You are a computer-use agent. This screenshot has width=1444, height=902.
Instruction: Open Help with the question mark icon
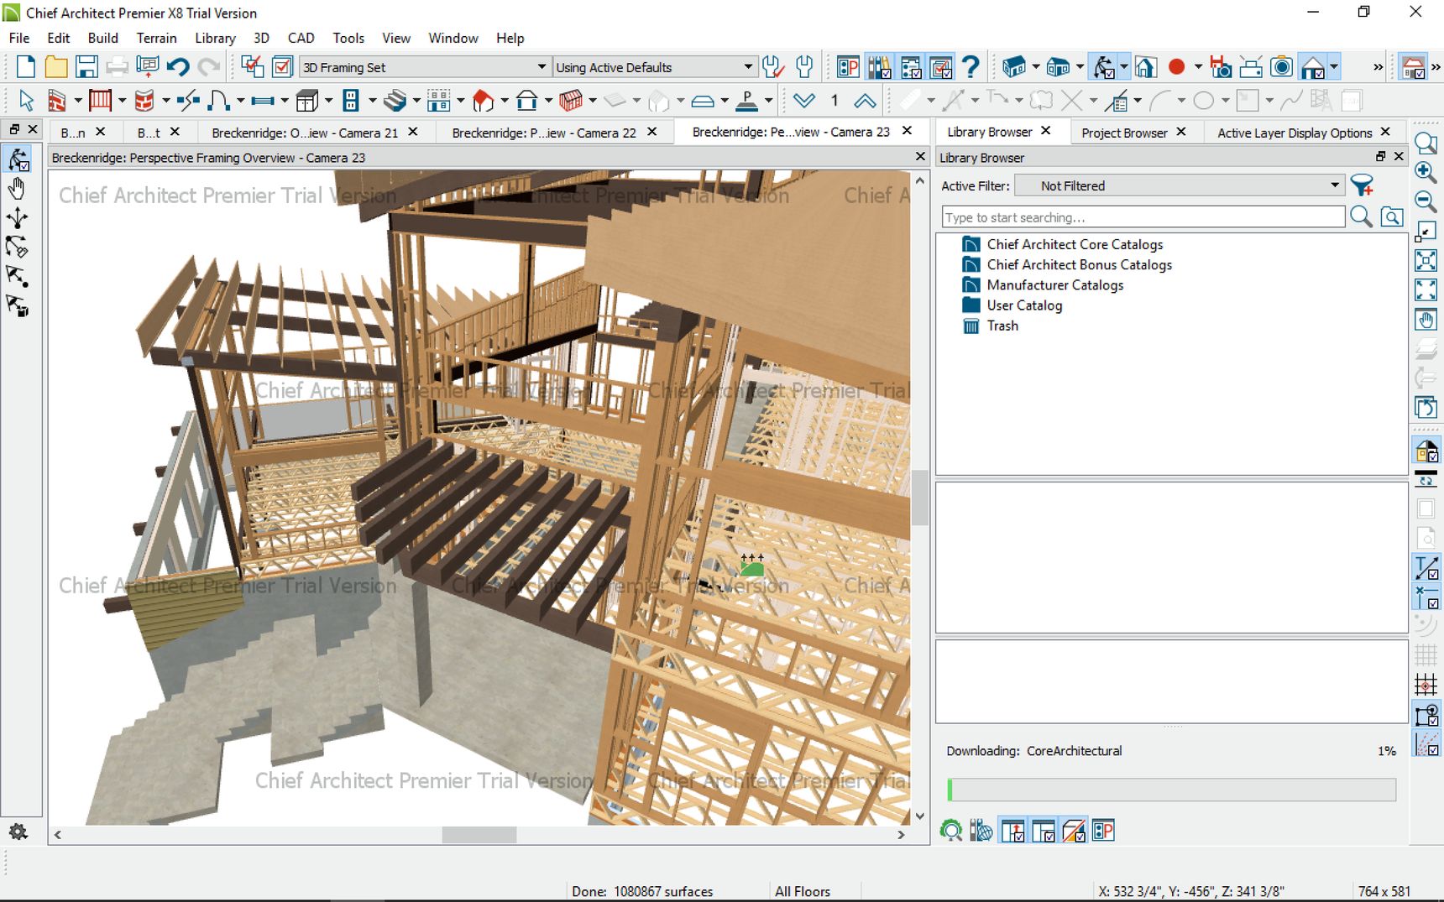pos(971,67)
